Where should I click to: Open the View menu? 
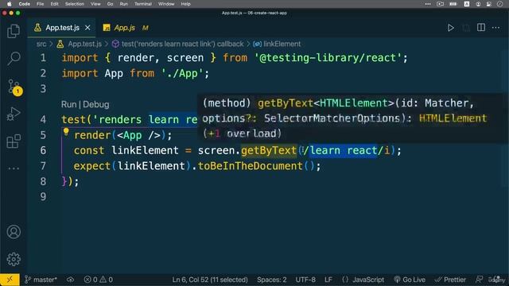click(x=95, y=4)
